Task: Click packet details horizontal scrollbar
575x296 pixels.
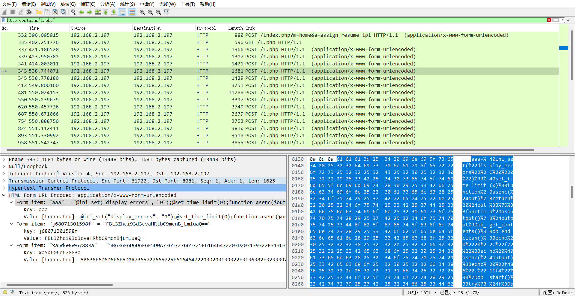Action: click(x=59, y=285)
